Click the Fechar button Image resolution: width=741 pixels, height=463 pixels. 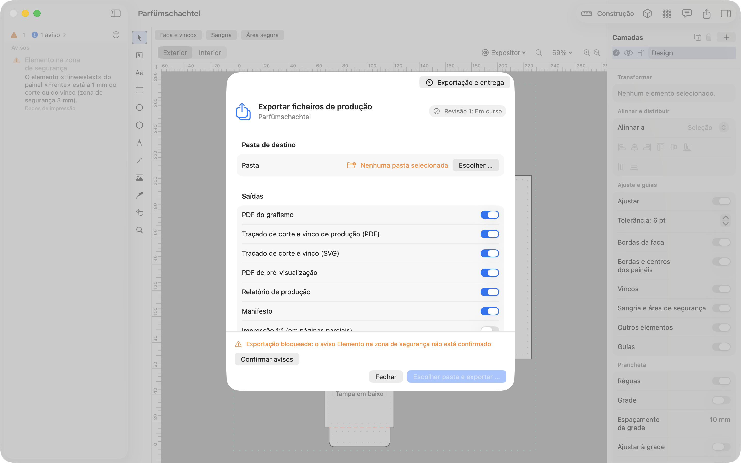(x=386, y=377)
